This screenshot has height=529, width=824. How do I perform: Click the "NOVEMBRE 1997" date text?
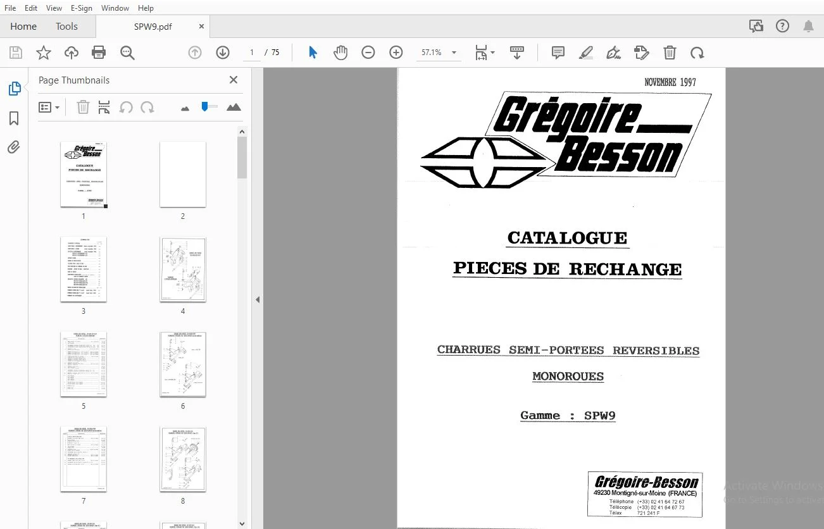[670, 82]
